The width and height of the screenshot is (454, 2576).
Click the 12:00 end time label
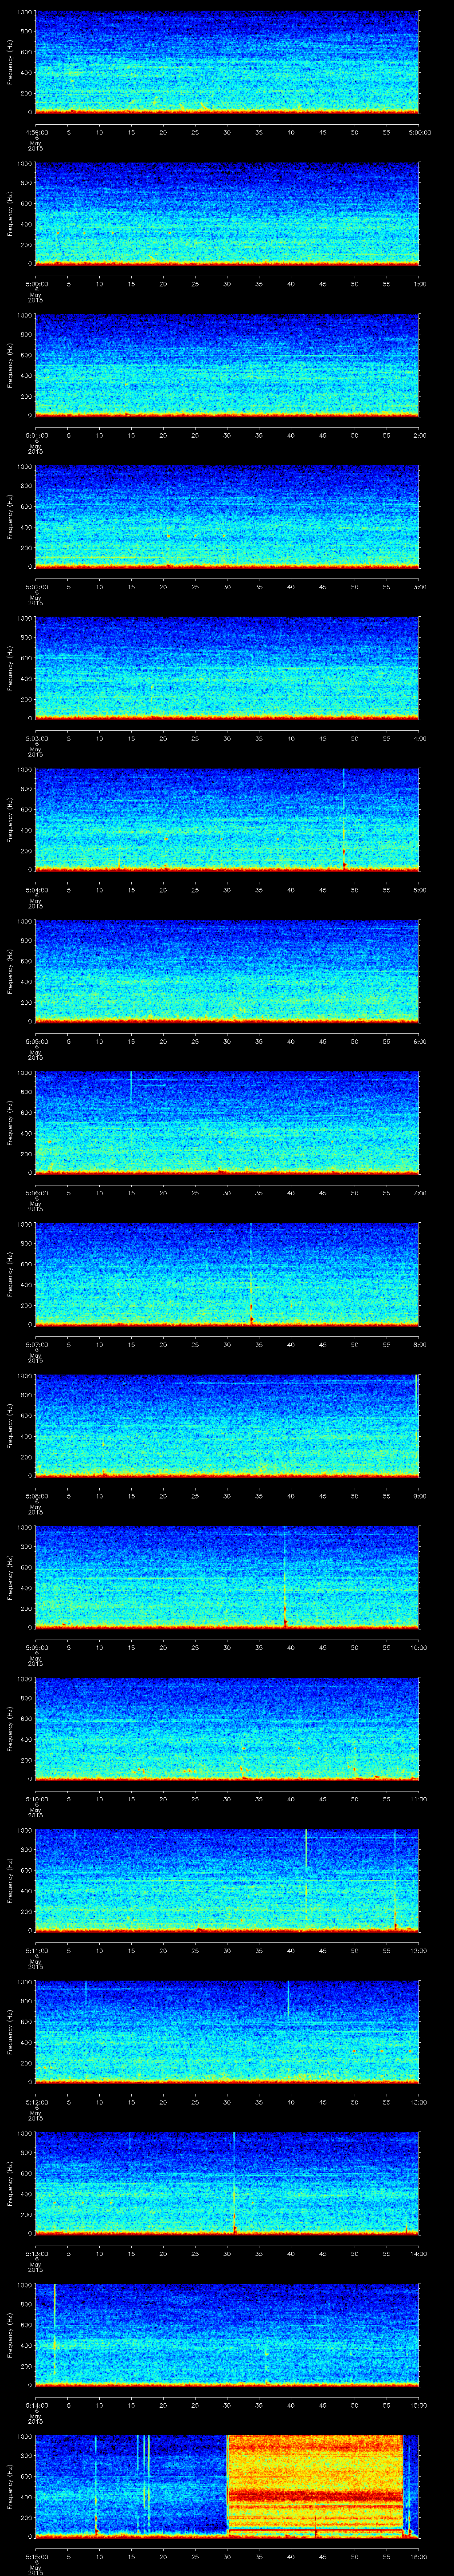(x=419, y=1950)
